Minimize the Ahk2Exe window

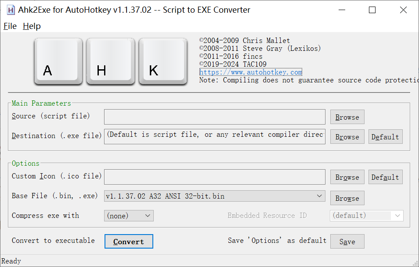point(342,10)
